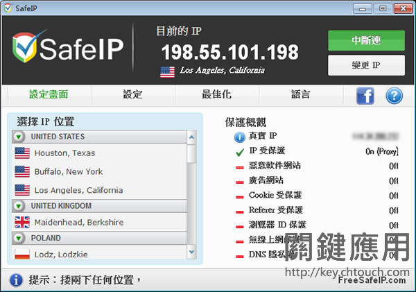The height and width of the screenshot is (292, 416).
Task: Open the 最佳化 tab
Action: coord(217,94)
